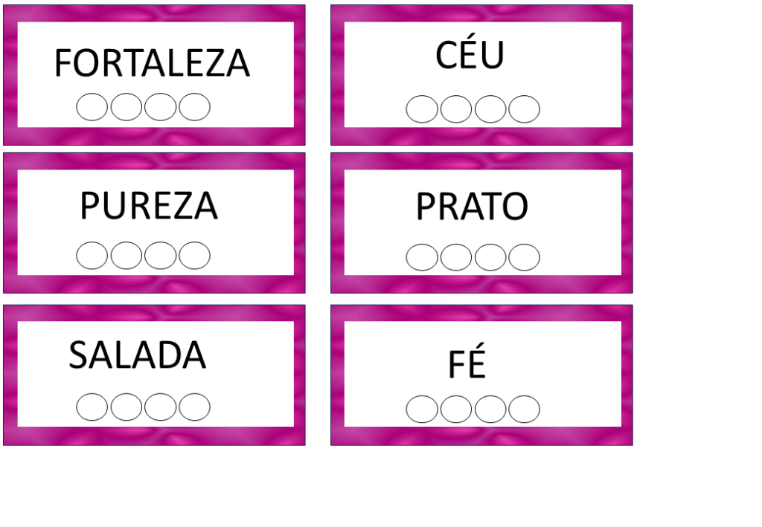This screenshot has width=762, height=527.
Task: Click the word PUREZA
Action: (149, 206)
